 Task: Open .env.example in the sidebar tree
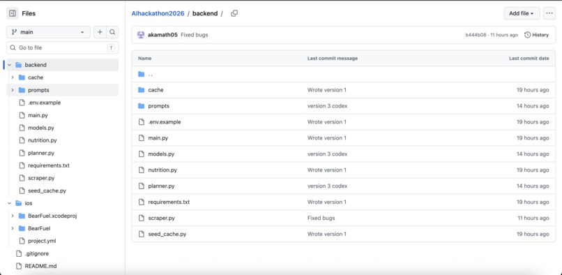[45, 103]
